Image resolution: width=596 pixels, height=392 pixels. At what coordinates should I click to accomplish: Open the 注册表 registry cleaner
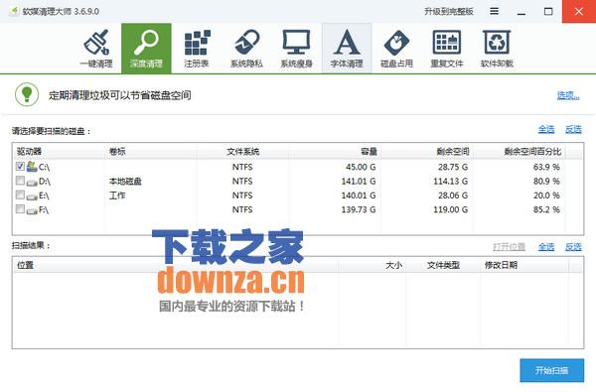click(x=197, y=49)
